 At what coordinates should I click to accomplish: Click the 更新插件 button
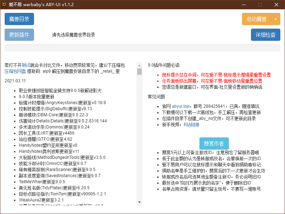[19, 35]
